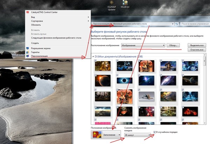210x144 pixels.
Task: Choose Персонализация in the context menu
Action: click(39, 56)
